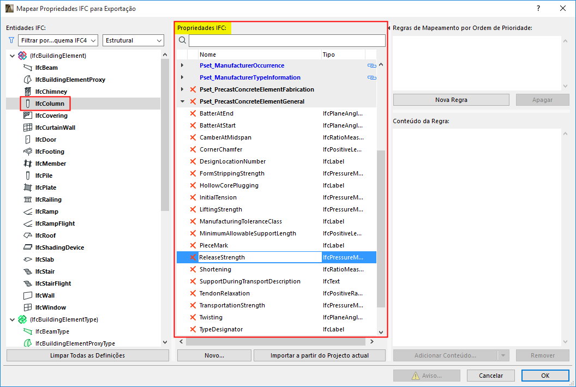576x387 pixels.
Task: Toggle red X of Twisting property
Action: tap(193, 317)
